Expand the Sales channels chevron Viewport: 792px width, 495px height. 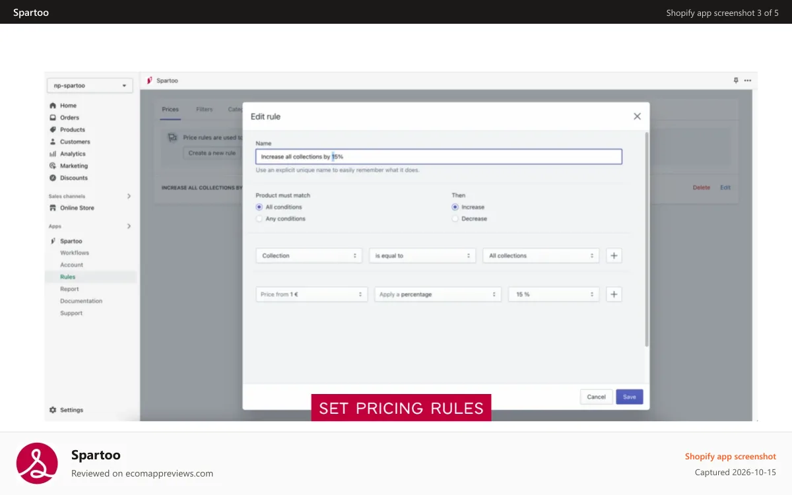click(x=129, y=196)
